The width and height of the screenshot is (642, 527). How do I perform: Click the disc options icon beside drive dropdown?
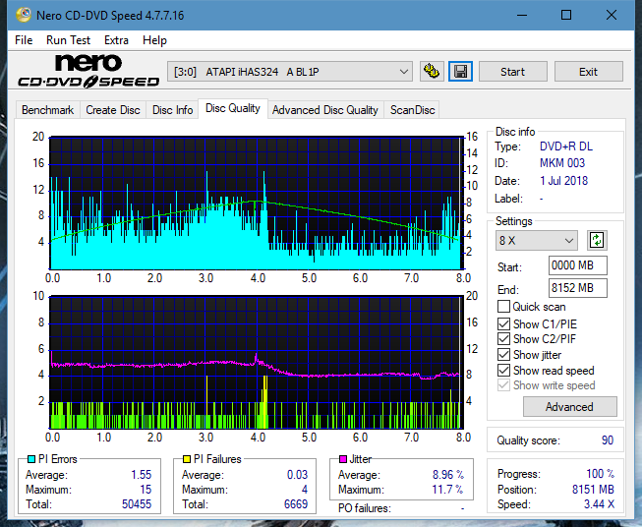tap(431, 72)
